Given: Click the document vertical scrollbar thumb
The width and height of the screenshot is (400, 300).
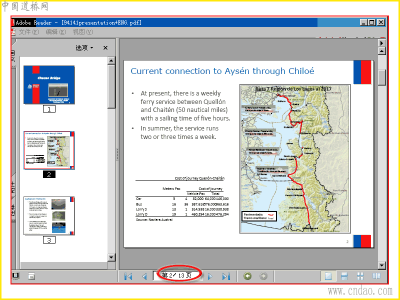Looking at the screenshot, I should point(381,77).
